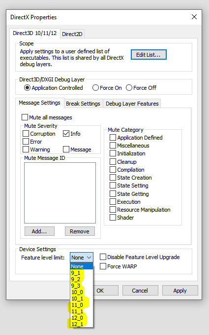Enable Disable Feature Level Upgrade checkbox

103,257
